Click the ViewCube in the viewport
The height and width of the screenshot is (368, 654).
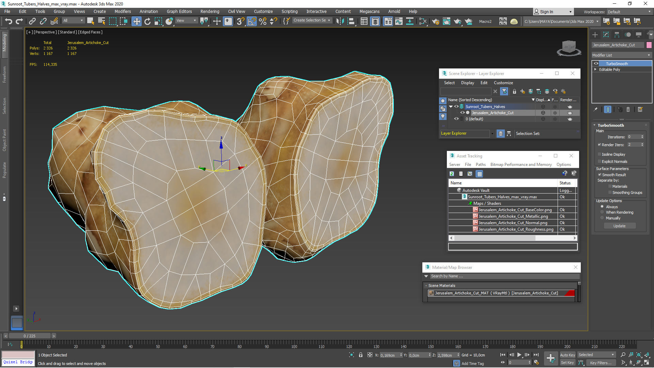(569, 47)
